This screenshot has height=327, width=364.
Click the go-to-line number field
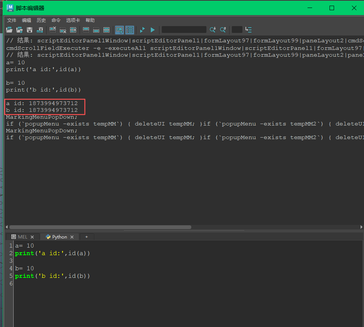tap(237, 29)
